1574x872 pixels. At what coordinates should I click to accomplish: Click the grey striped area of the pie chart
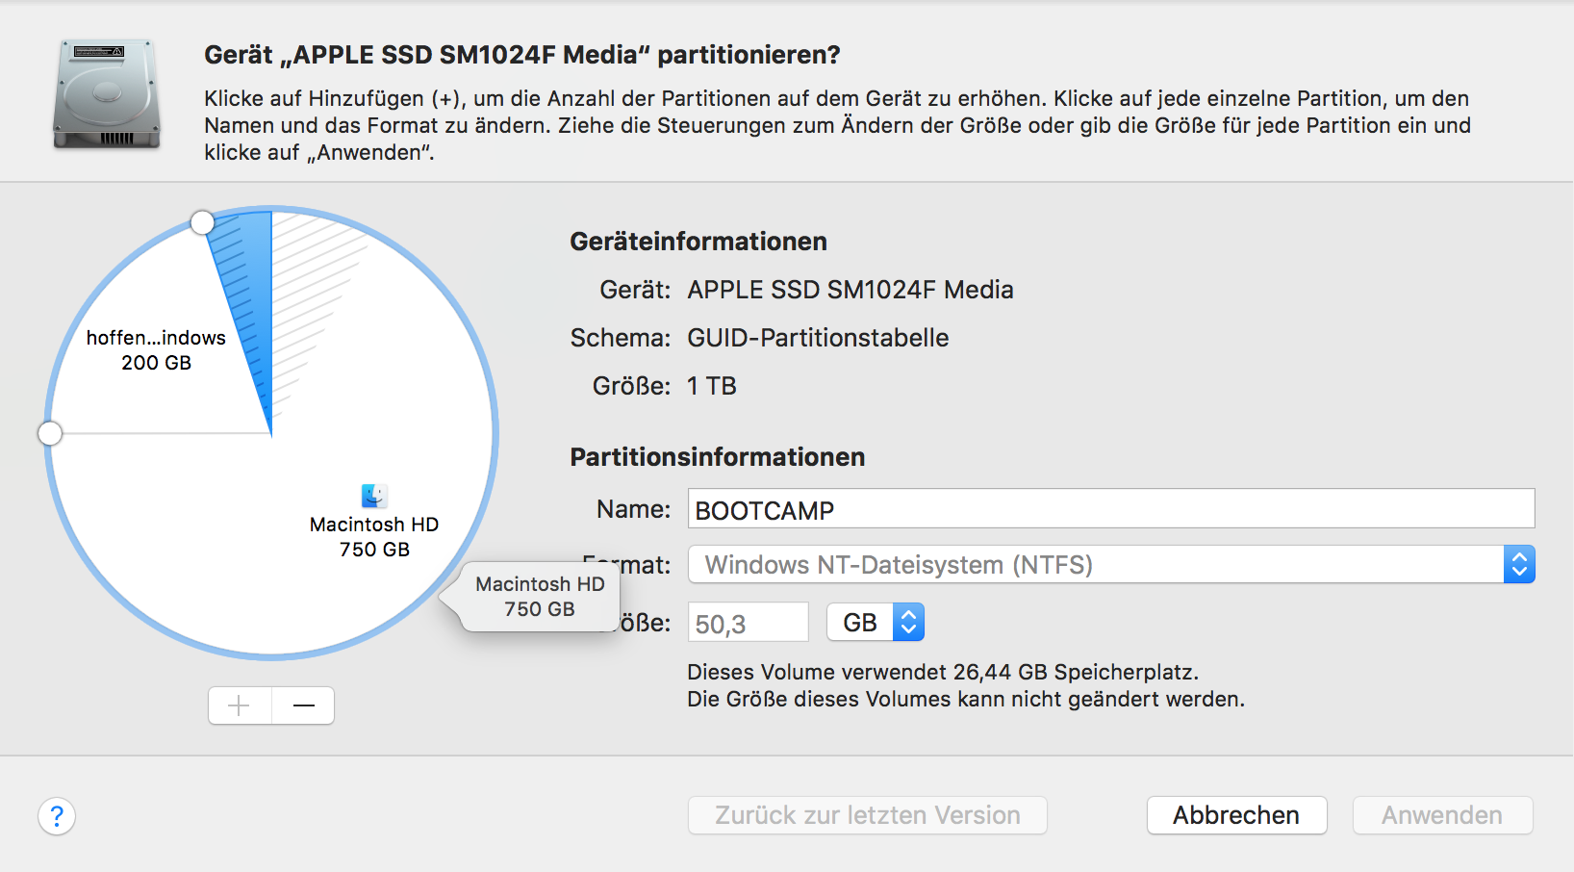point(308,279)
